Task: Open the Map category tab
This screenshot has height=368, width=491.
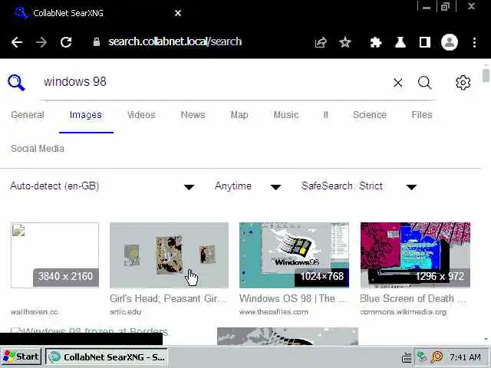Action: pyautogui.click(x=239, y=115)
